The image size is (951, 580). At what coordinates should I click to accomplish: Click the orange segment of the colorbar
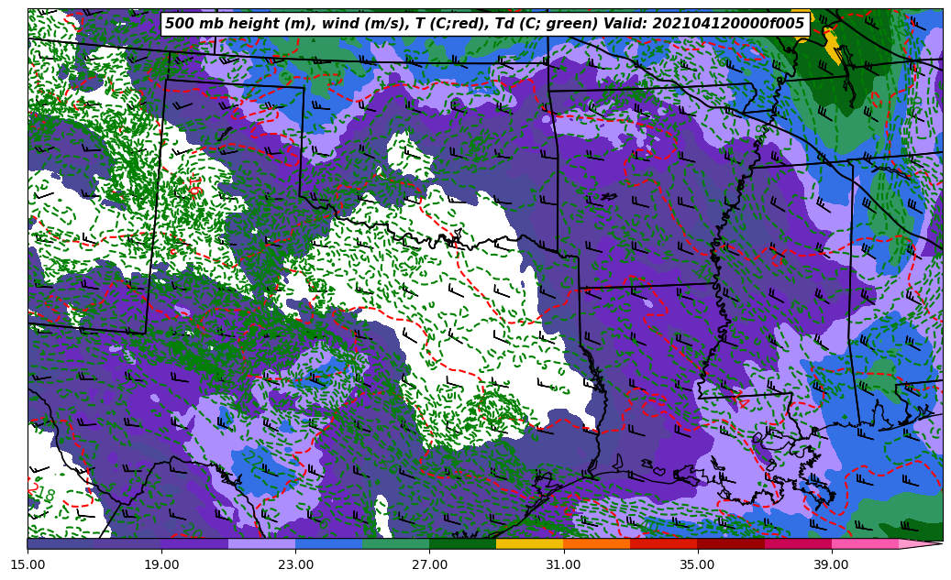(596, 543)
